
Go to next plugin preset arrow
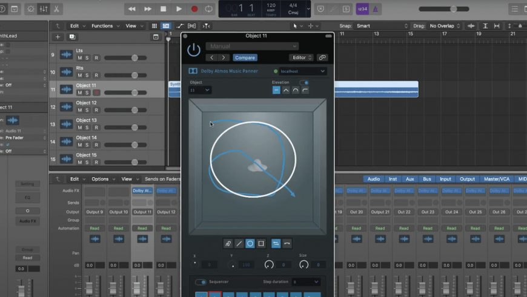pos(224,58)
